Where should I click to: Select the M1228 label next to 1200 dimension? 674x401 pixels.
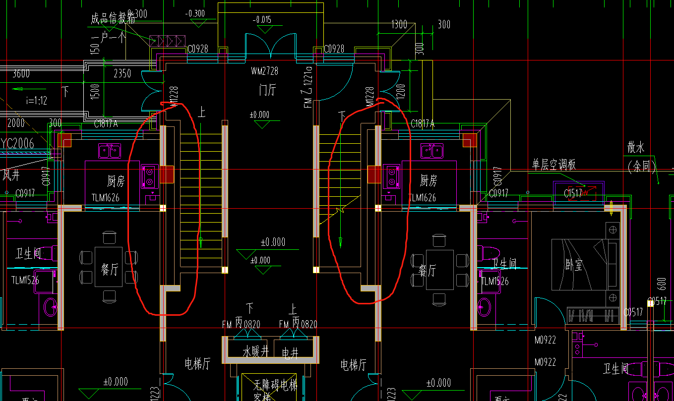369,97
